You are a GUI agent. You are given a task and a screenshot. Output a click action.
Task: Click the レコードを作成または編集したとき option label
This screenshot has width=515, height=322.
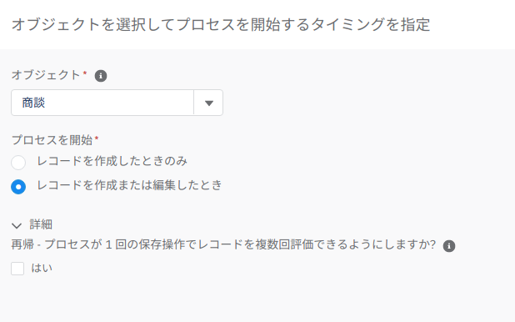[129, 185]
